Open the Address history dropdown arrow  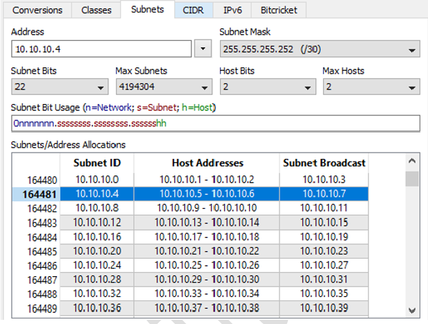tap(203, 49)
